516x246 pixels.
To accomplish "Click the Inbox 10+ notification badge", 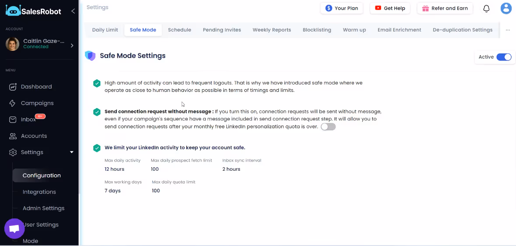I will tap(40, 116).
